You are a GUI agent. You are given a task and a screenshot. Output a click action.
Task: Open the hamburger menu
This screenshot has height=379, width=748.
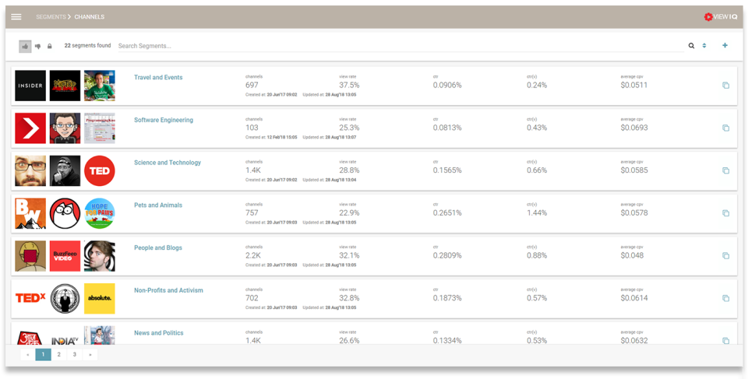[x=16, y=16]
